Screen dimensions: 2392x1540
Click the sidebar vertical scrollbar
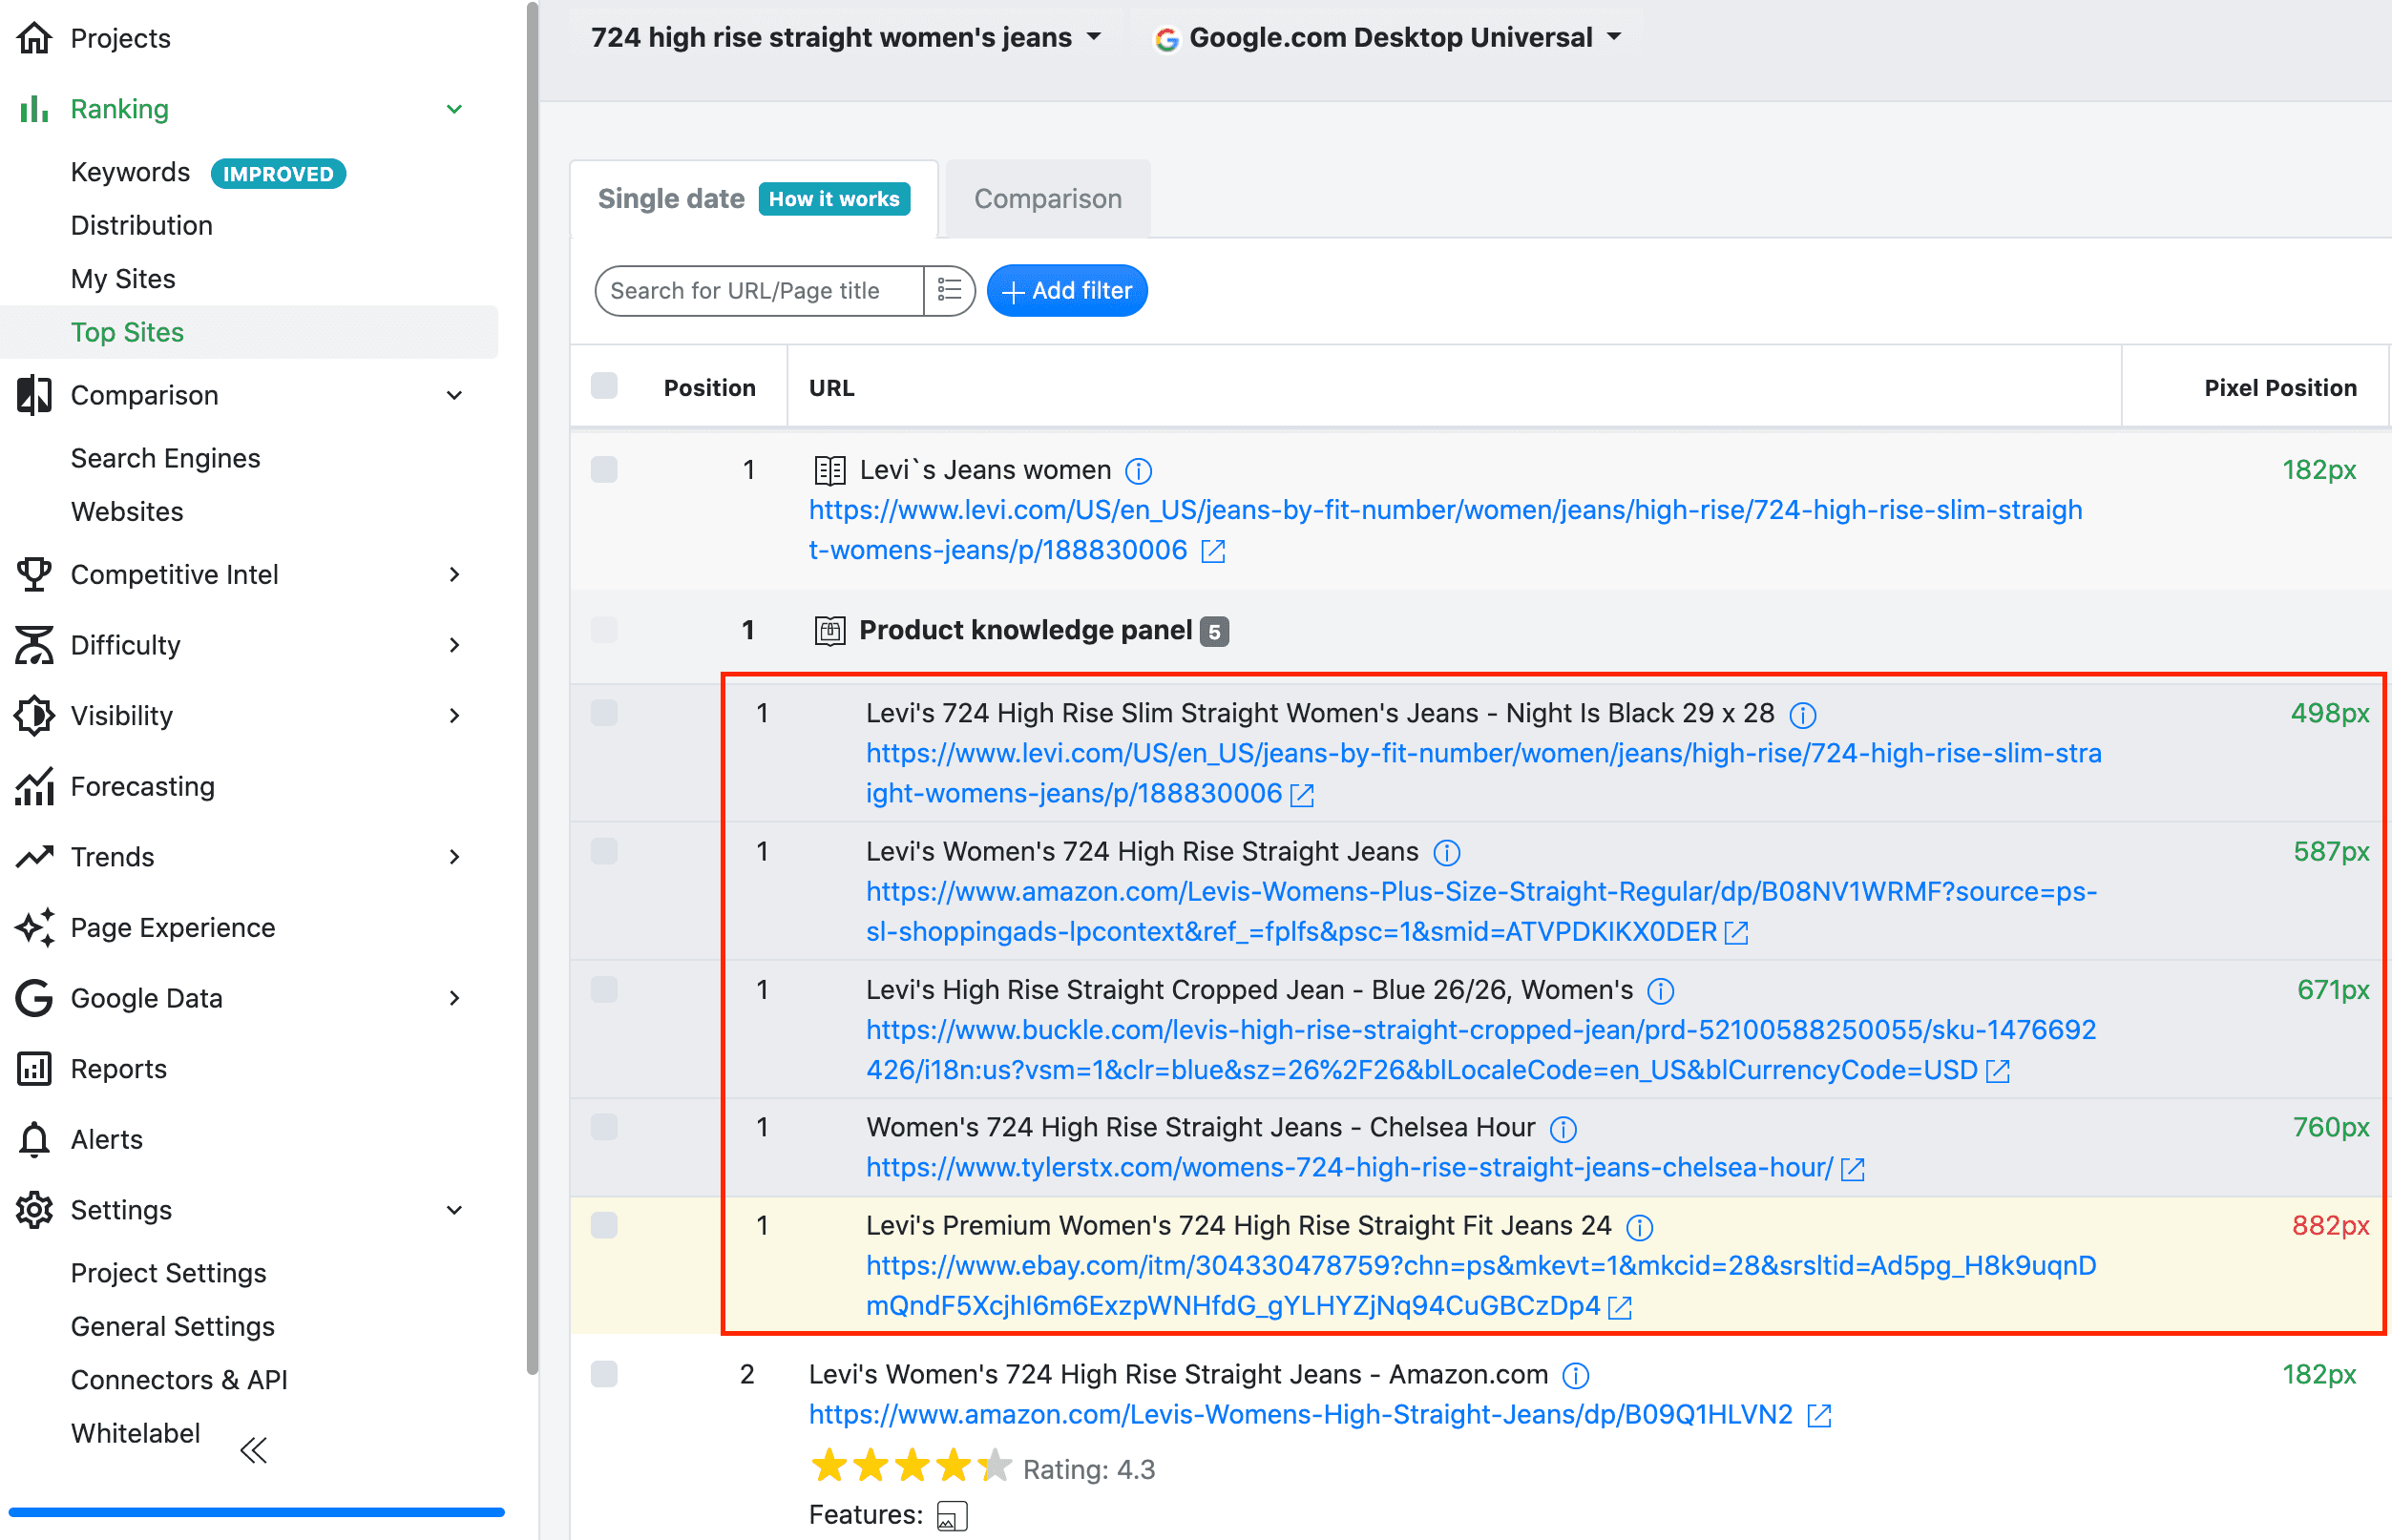tap(533, 690)
